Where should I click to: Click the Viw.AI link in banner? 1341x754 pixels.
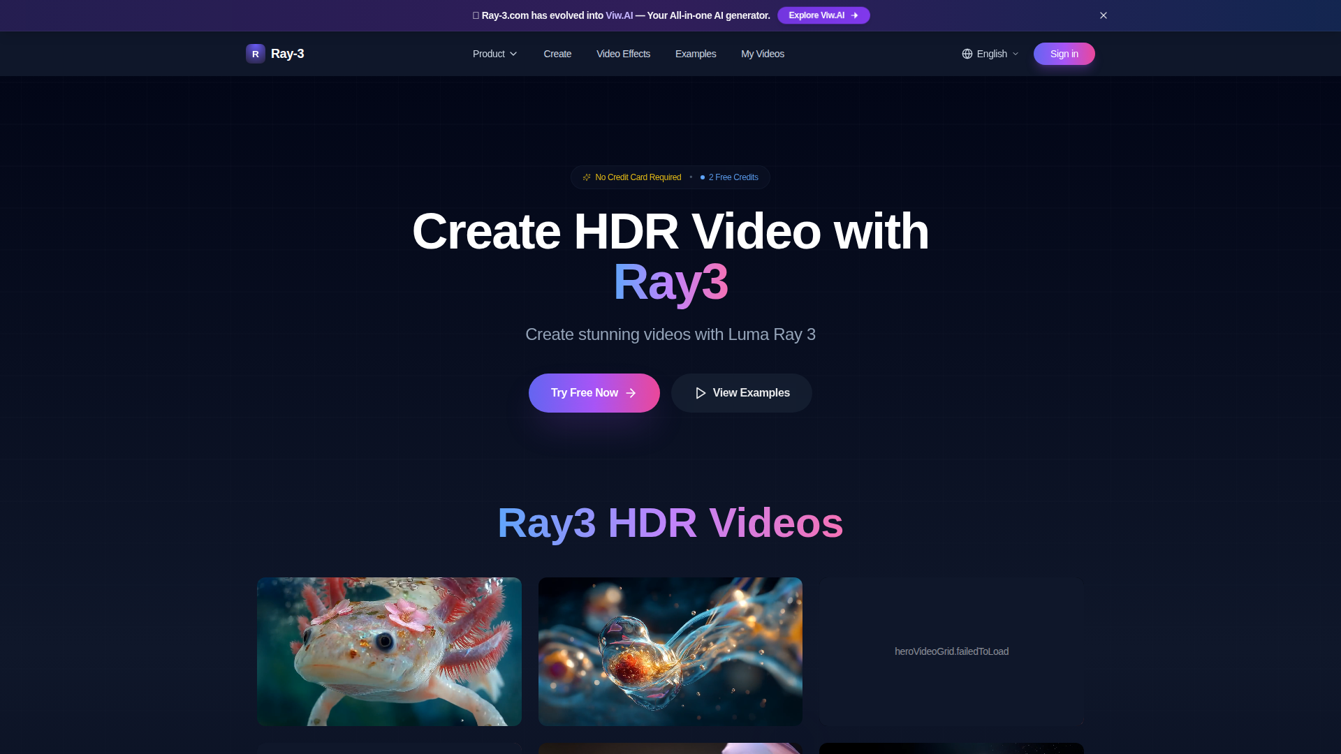(619, 15)
